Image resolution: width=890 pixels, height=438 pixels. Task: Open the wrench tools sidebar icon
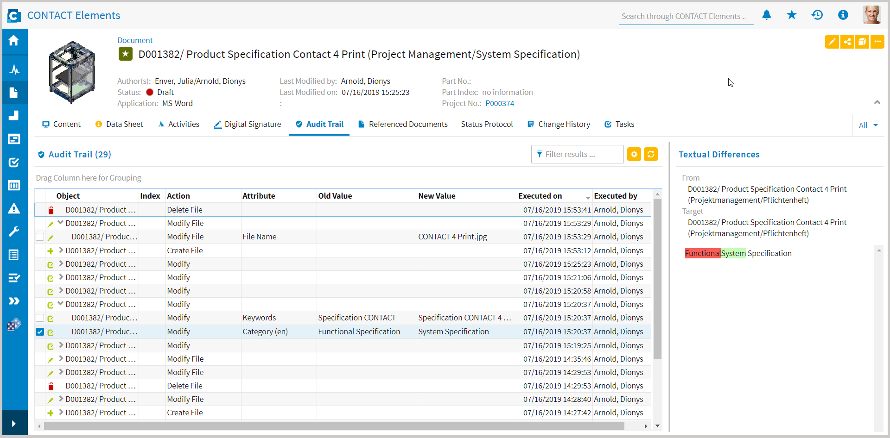(x=14, y=232)
